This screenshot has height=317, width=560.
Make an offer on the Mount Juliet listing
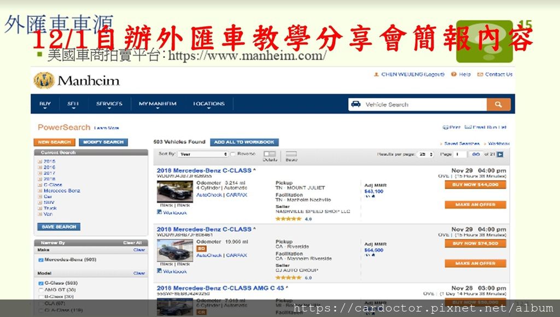(475, 204)
